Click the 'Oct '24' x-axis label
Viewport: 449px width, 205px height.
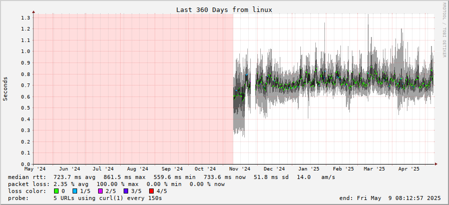tap(206, 169)
